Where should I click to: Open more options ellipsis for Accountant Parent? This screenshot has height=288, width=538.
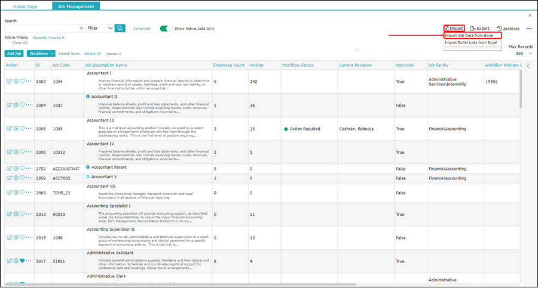click(29, 168)
